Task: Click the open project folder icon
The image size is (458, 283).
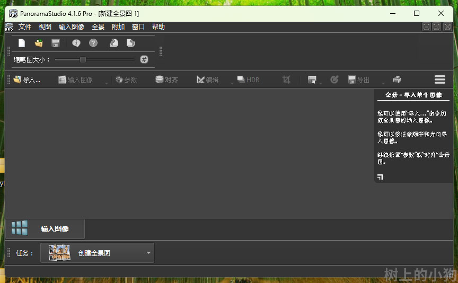Action: pyautogui.click(x=39, y=43)
